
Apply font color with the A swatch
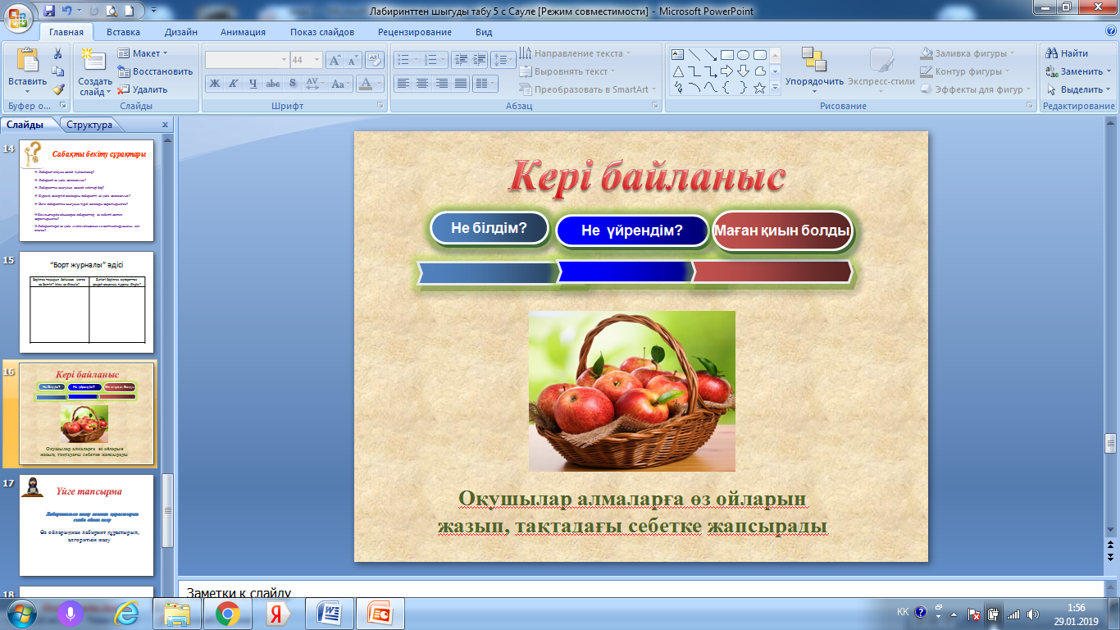(366, 84)
